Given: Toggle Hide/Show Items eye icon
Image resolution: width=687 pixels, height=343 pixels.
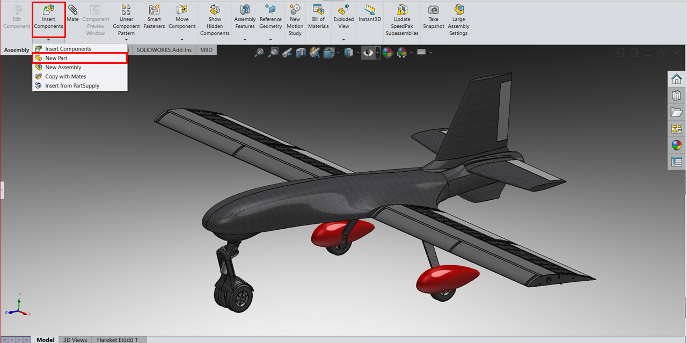Looking at the screenshot, I should point(368,53).
